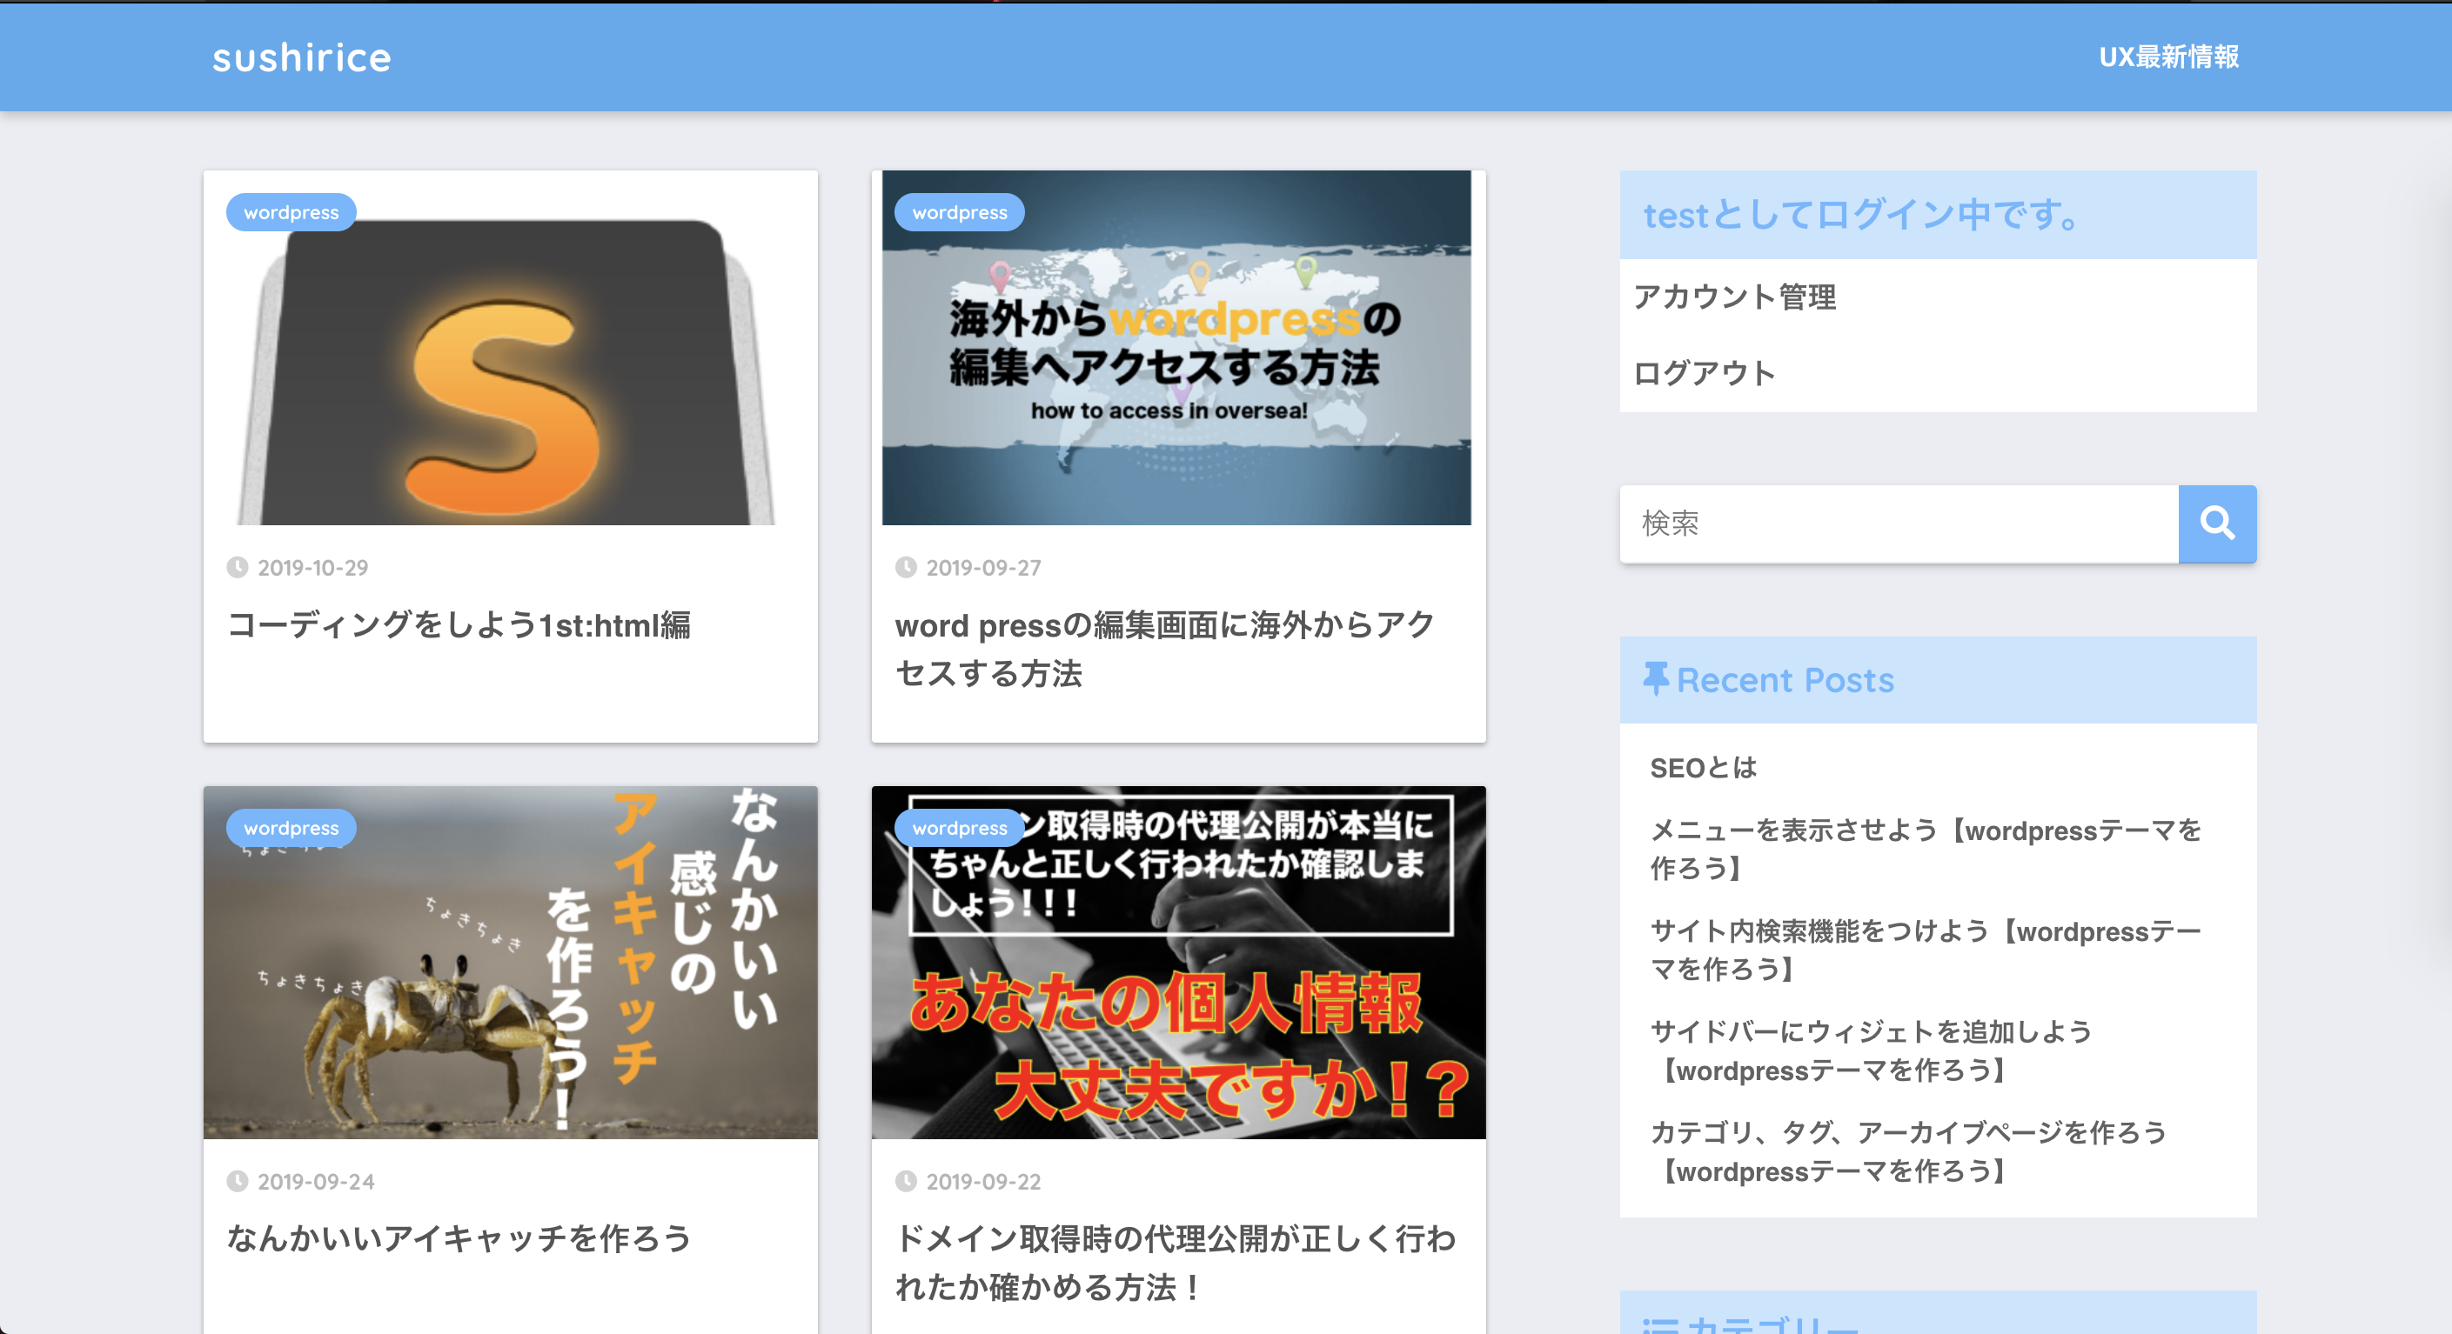Click clock icon next to 2019-10-29
The width and height of the screenshot is (2452, 1334).
pyautogui.click(x=237, y=568)
